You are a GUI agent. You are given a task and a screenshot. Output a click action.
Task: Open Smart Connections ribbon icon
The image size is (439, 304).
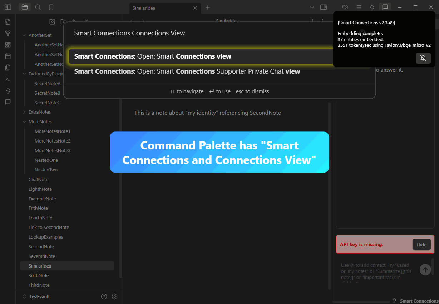(8, 90)
